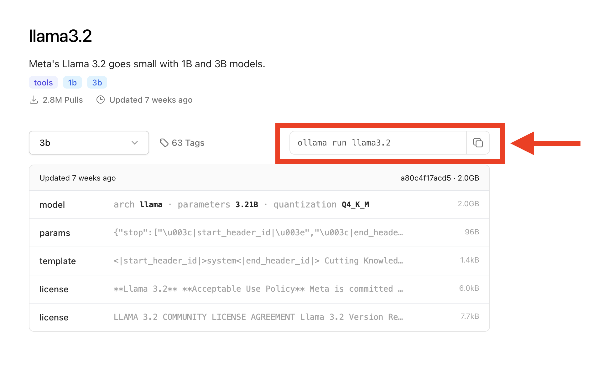Image resolution: width=614 pixels, height=368 pixels.
Task: Click the clock icon beside Updated
Action: pyautogui.click(x=101, y=100)
